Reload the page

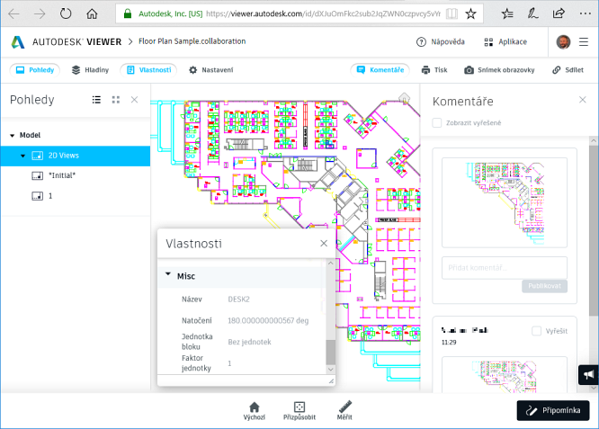click(66, 14)
